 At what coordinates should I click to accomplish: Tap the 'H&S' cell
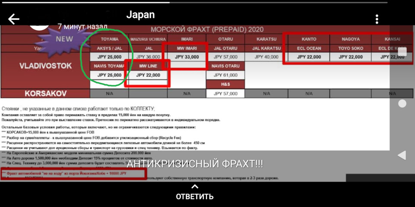pyautogui.click(x=226, y=84)
